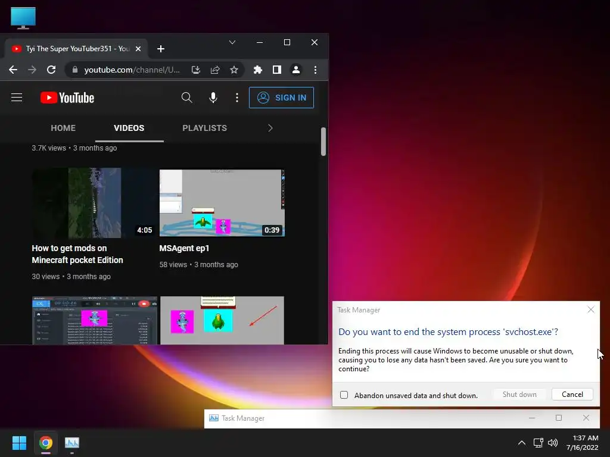Viewport: 610px width, 457px height.
Task: Close the background Task Manager window
Action: click(586, 418)
